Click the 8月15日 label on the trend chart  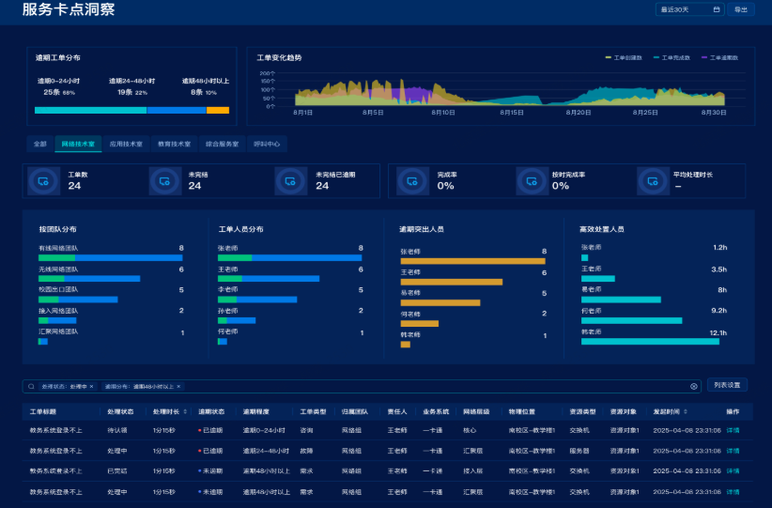[512, 113]
